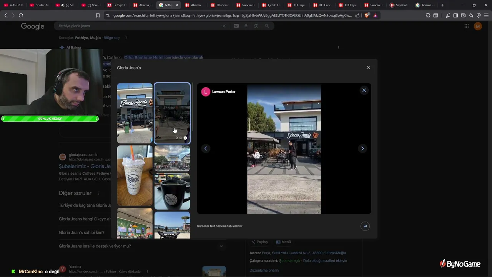Screen dimensions: 492x277
Task: Open Brave VPN shield icon
Action: coord(479,15)
